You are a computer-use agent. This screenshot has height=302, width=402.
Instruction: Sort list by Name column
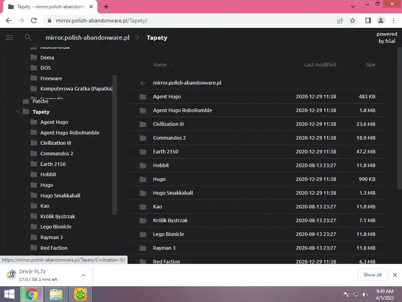[160, 65]
